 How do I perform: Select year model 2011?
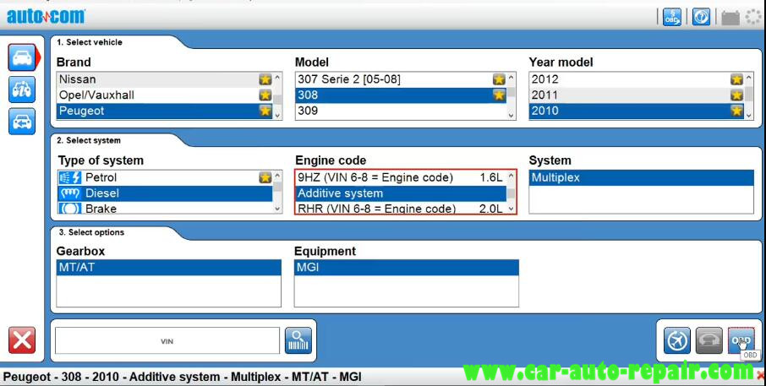click(637, 95)
